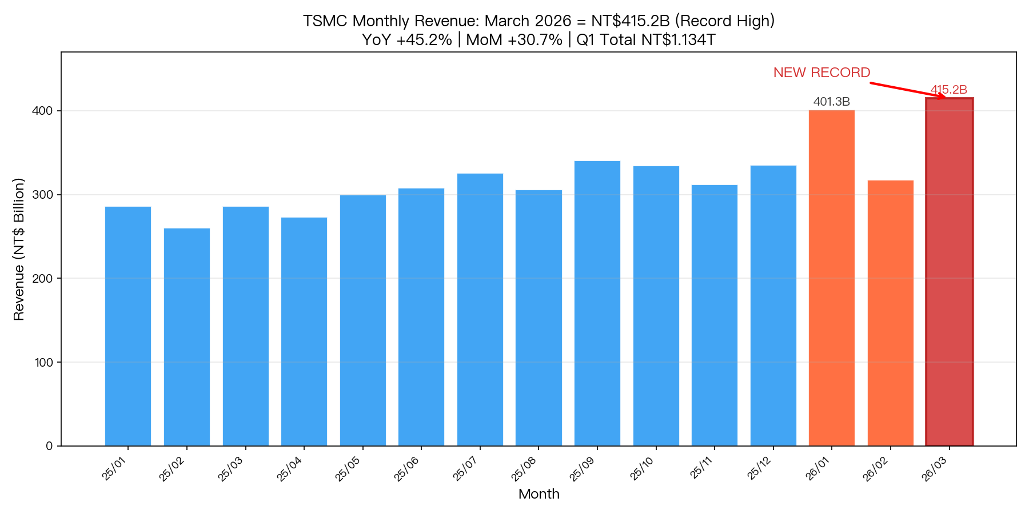Image resolution: width=1029 pixels, height=514 pixels.
Task: Click the YoY +45.2% subtitle line
Action: point(539,40)
